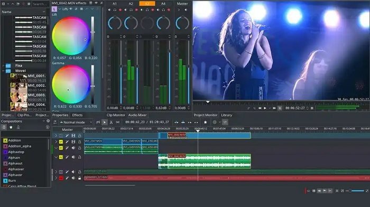Click the rewind button in monitor controls
The height and width of the screenshot is (207, 370).
pyautogui.click(x=260, y=108)
